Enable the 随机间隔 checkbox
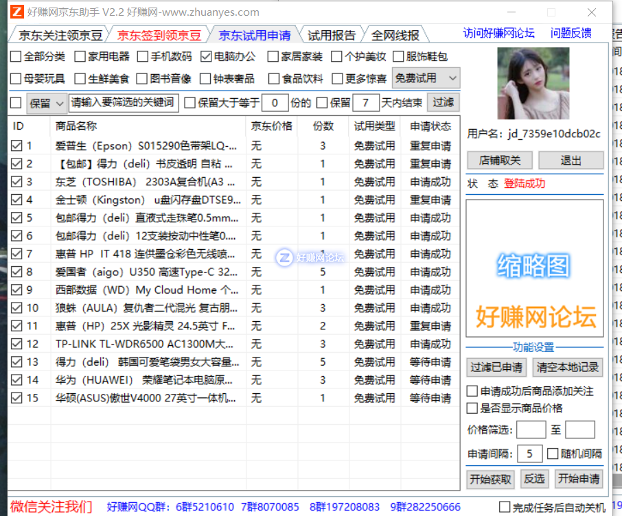622x516 pixels. pyautogui.click(x=553, y=454)
